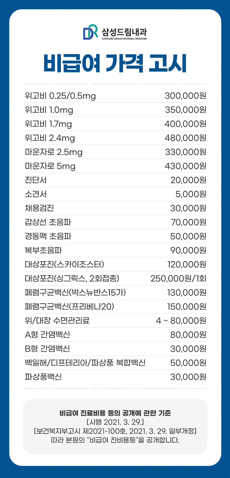The image size is (230, 478).
Task: Click the 대상포진(스카이조스터) entry
Action: click(x=64, y=265)
